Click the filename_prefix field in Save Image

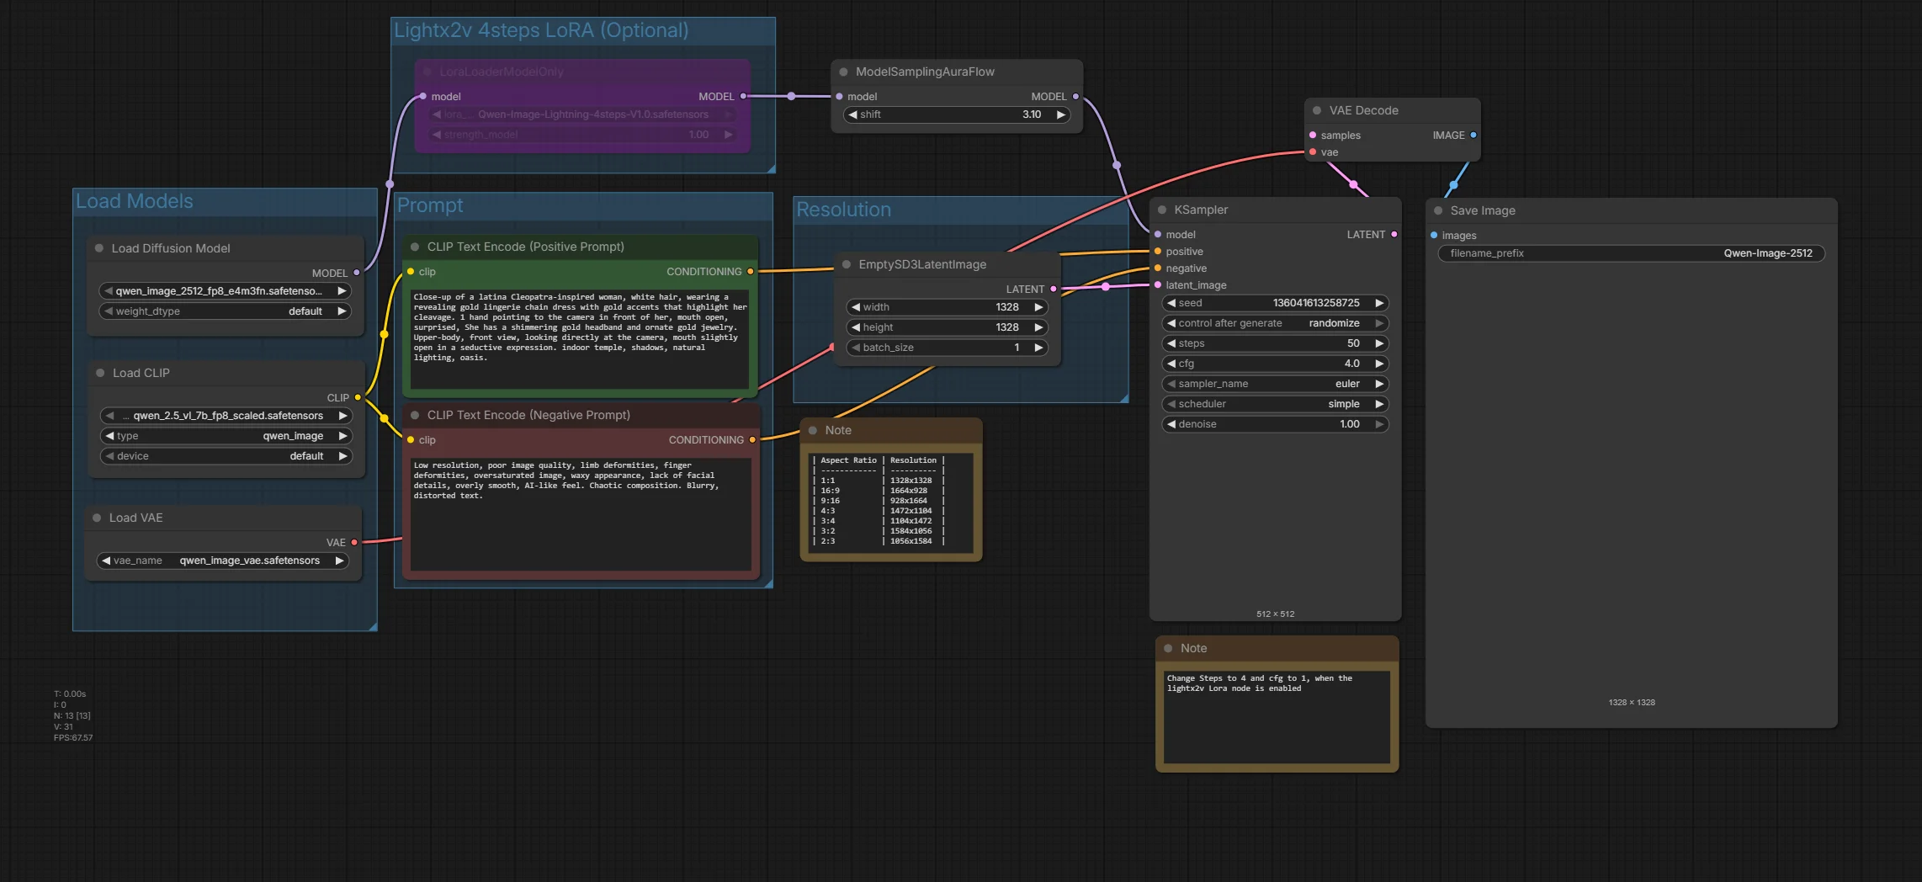coord(1631,253)
